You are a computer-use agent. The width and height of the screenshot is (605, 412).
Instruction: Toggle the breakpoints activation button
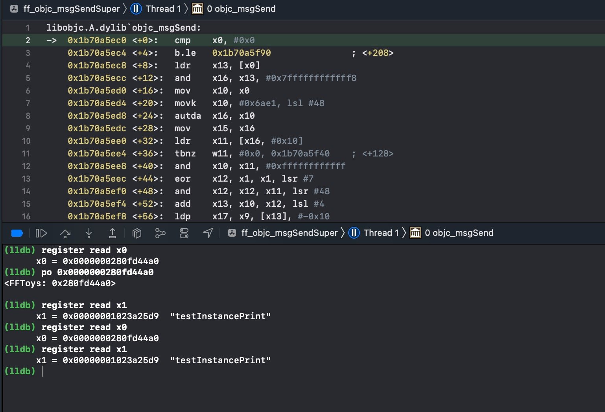click(17, 233)
